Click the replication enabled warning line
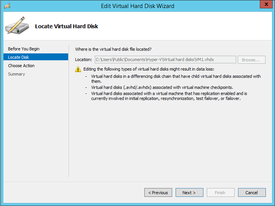Viewport: 275px width, 206px height. [x=169, y=96]
